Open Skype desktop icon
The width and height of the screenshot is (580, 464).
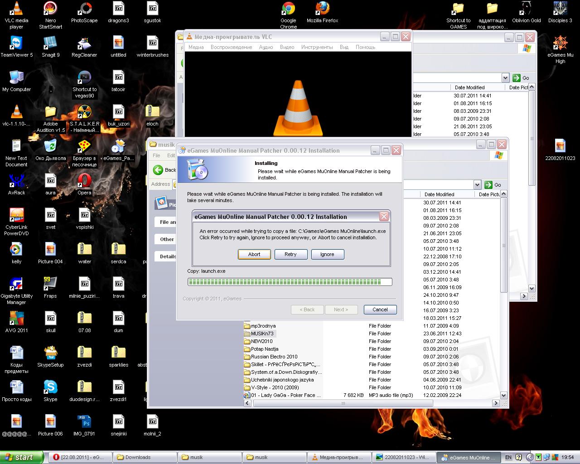(x=50, y=391)
